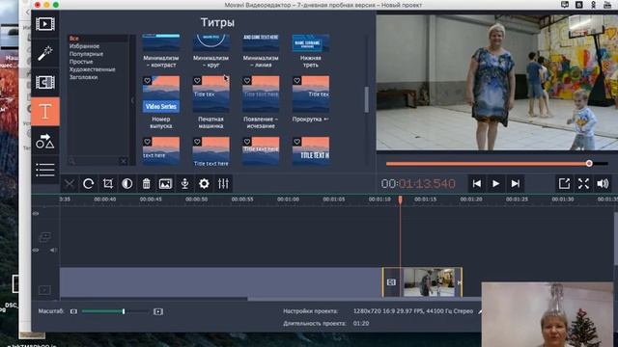Select the crop tool
The image size is (618, 347).
point(107,184)
